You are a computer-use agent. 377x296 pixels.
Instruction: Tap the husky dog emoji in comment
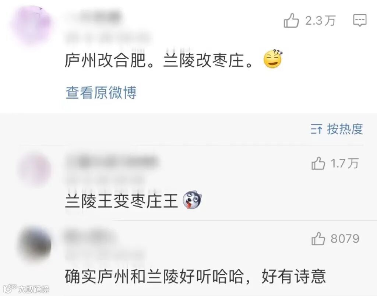click(192, 200)
